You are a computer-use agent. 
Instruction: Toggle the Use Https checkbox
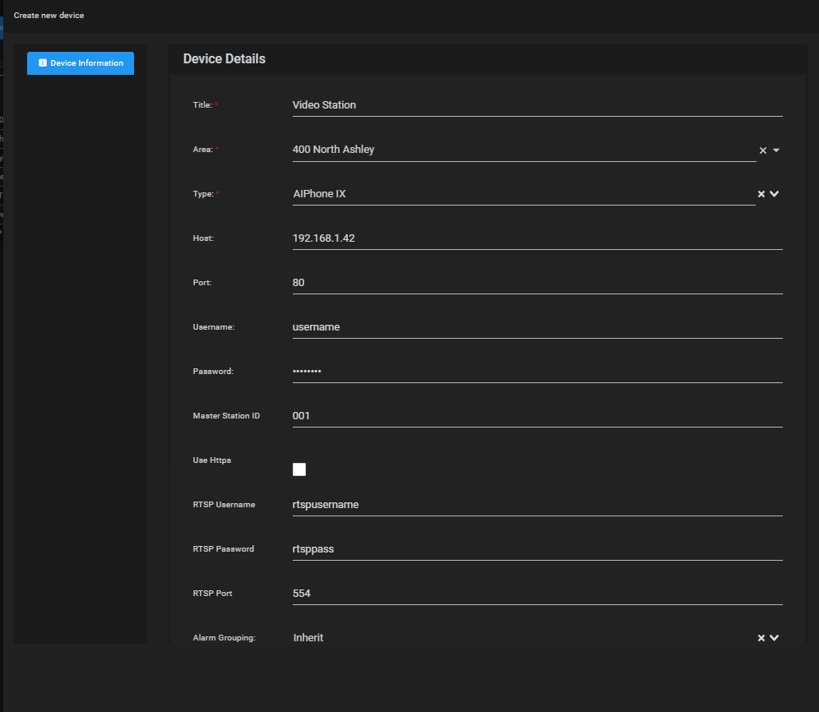pos(299,469)
